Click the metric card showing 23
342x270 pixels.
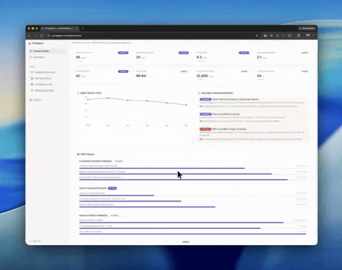[163, 56]
